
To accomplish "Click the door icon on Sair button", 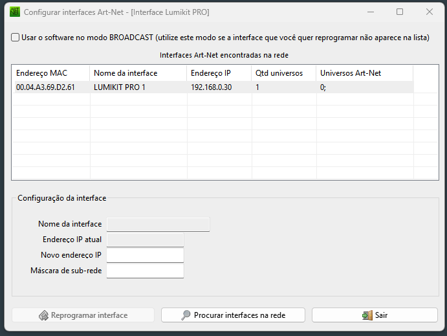I will click(x=367, y=315).
